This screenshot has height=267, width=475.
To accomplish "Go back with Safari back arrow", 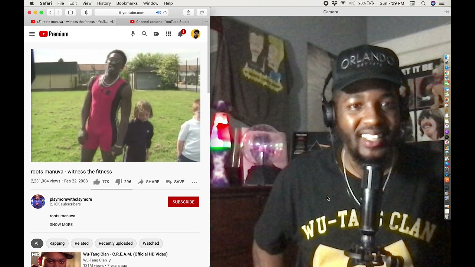I will pyautogui.click(x=51, y=13).
